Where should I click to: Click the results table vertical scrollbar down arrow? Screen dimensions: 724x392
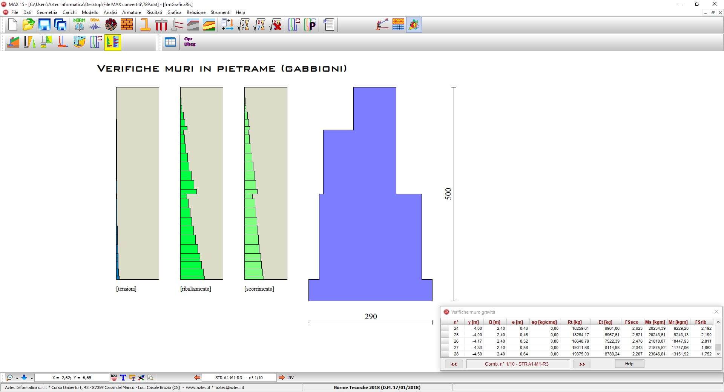pyautogui.click(x=718, y=354)
